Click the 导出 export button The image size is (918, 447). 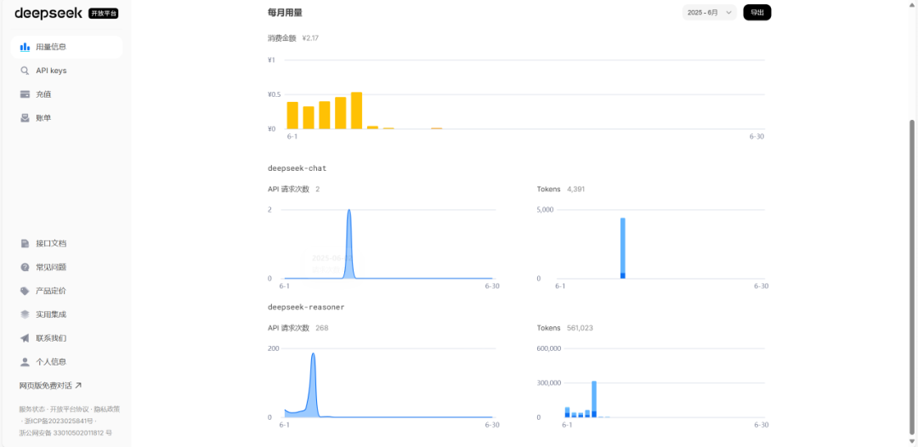757,12
